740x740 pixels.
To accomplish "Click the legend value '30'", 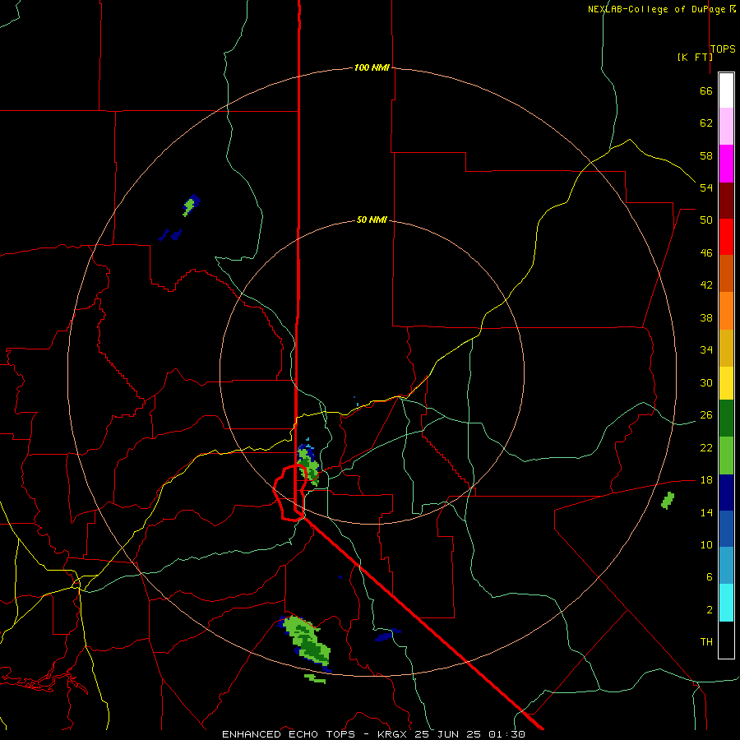I will [706, 382].
